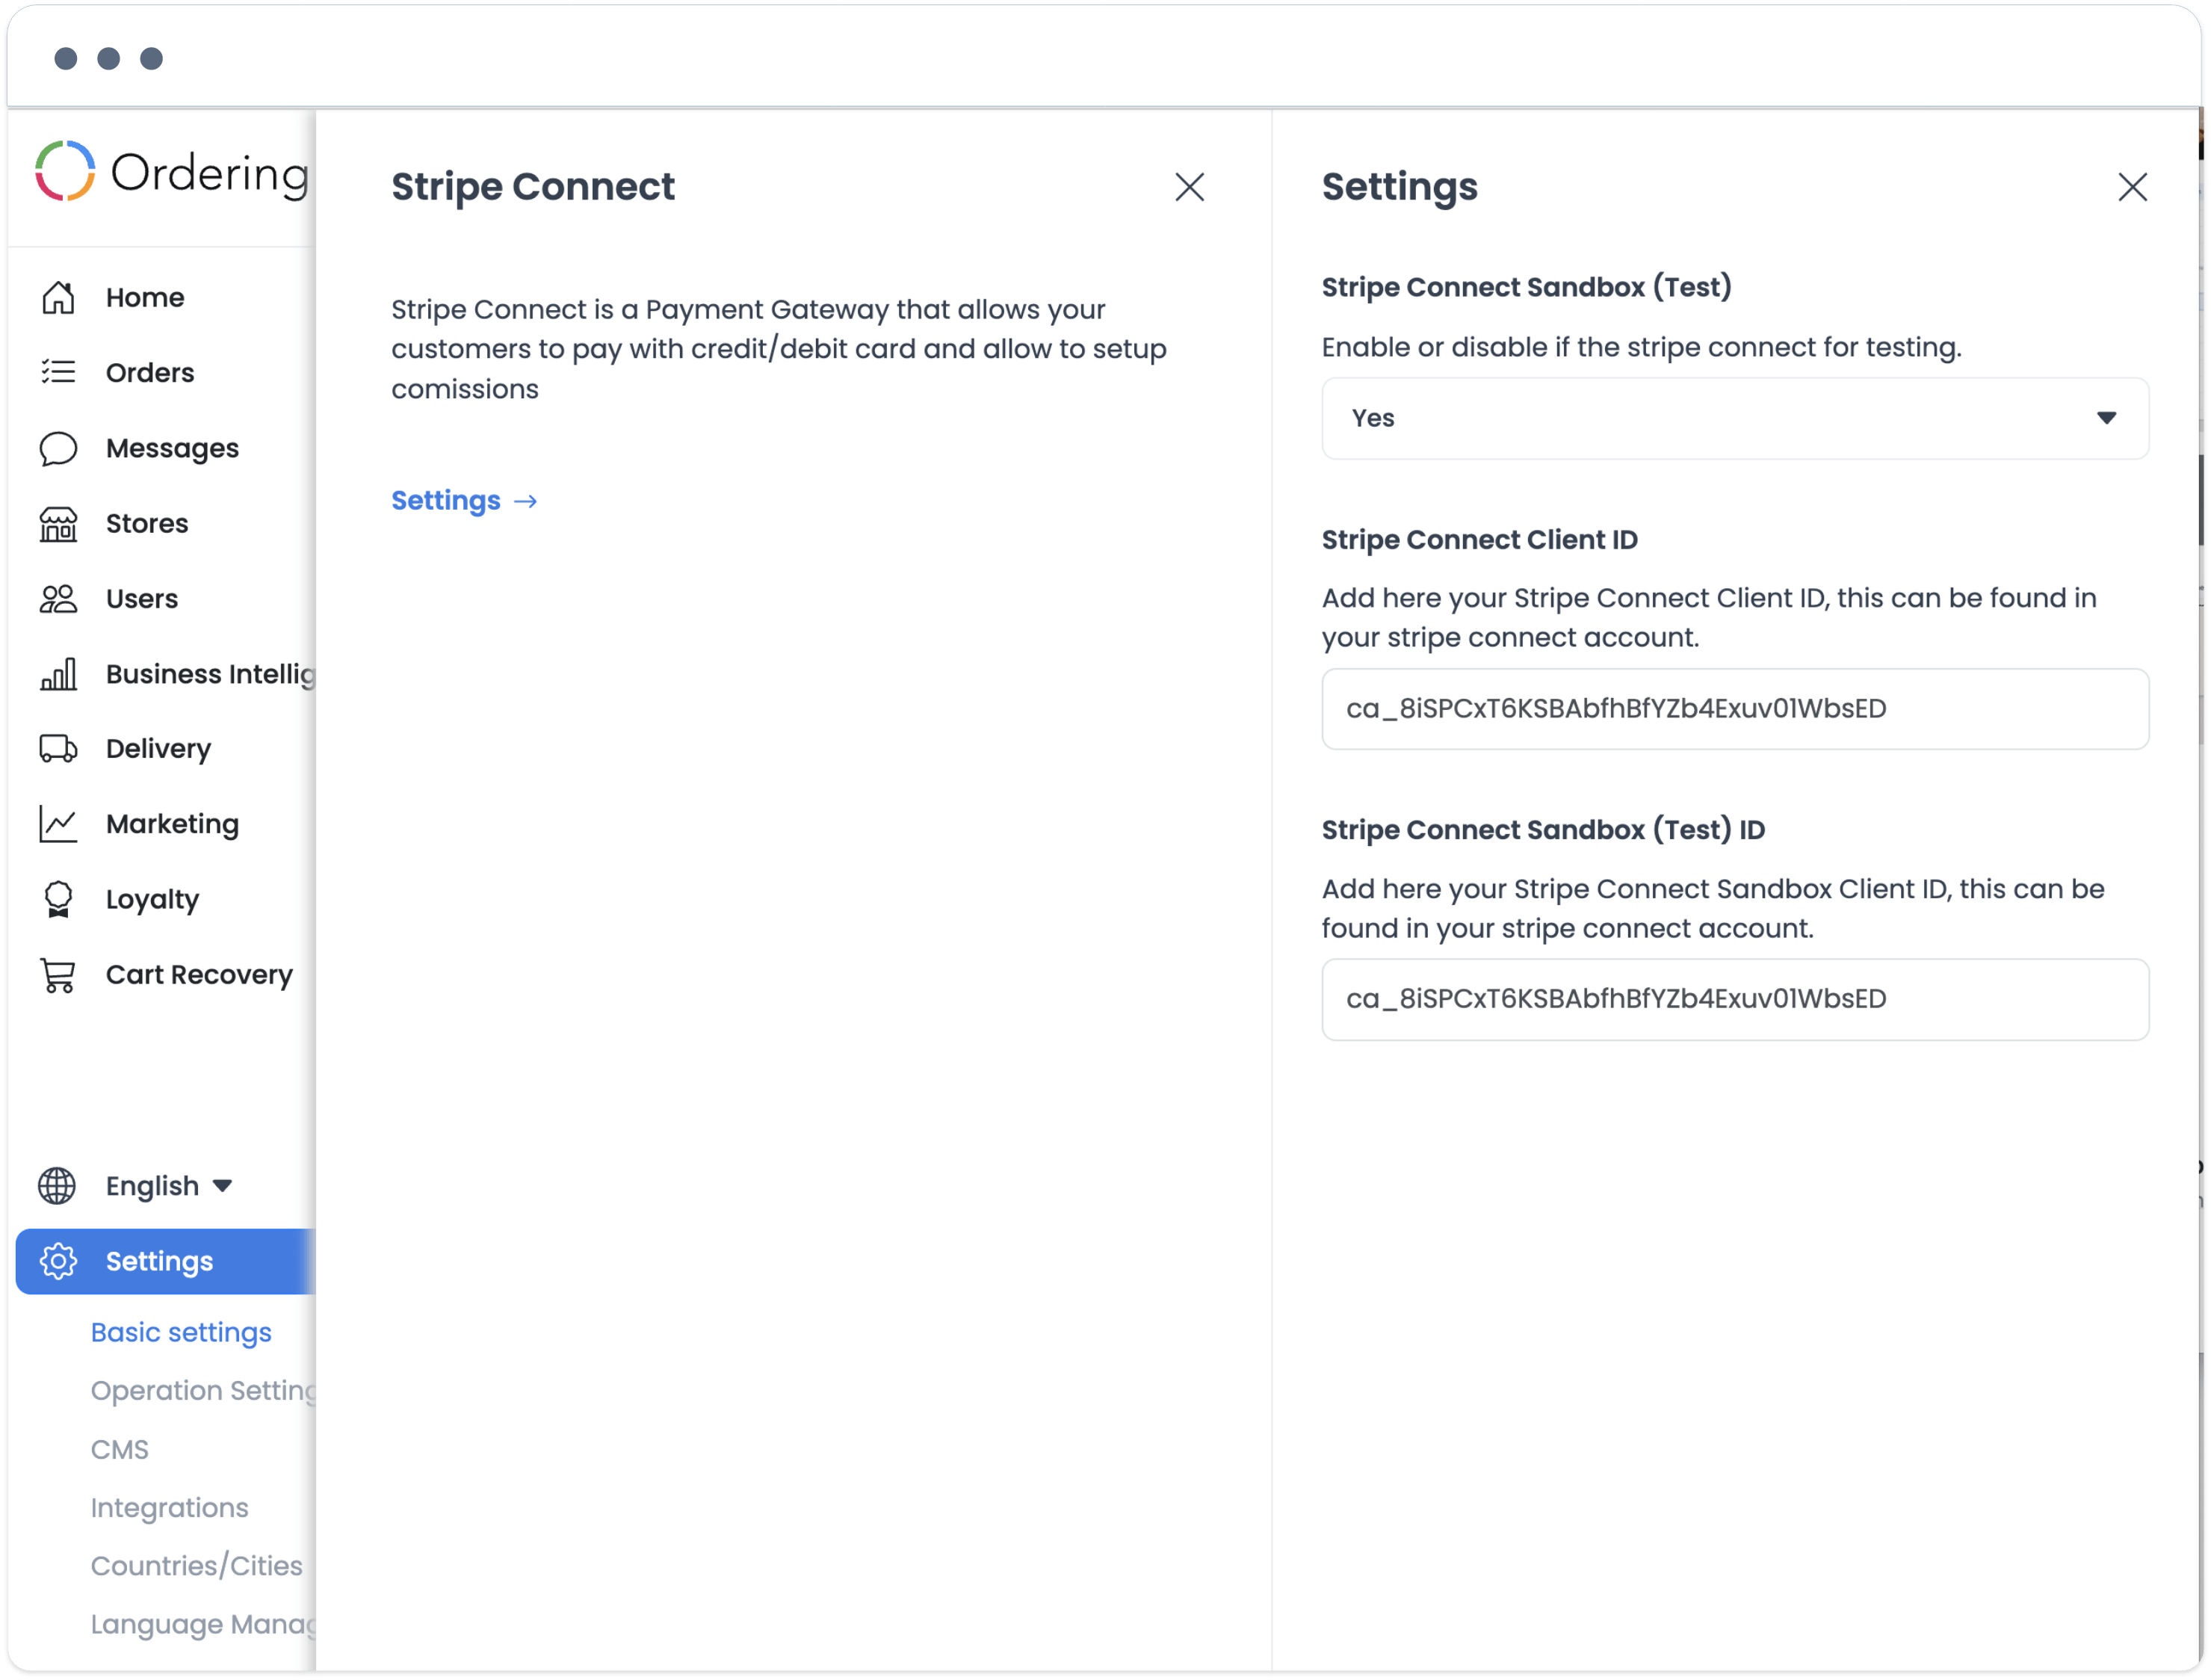Open Messages menu item

[172, 448]
